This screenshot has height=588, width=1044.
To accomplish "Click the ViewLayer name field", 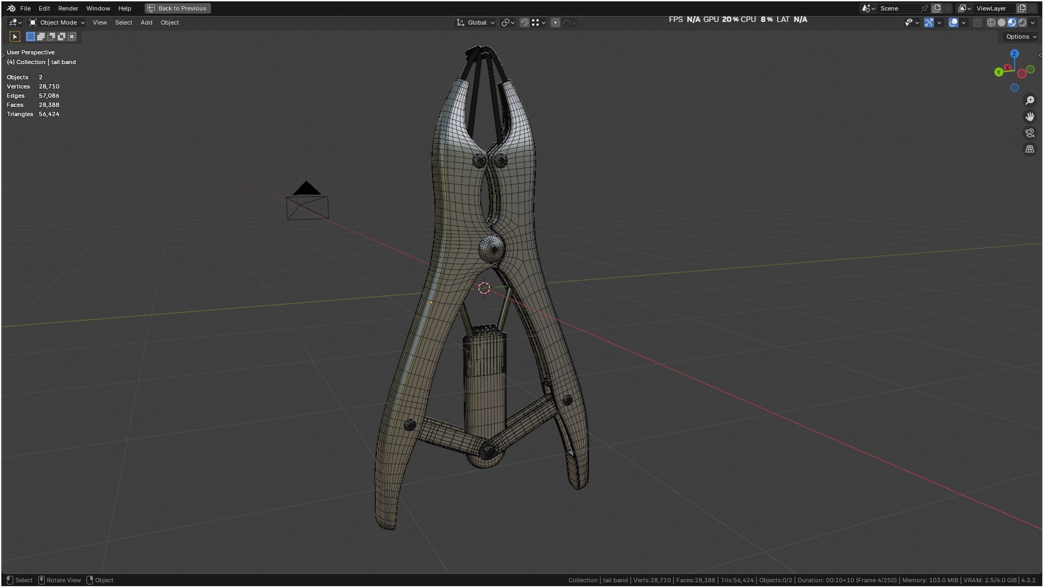I will coord(995,8).
